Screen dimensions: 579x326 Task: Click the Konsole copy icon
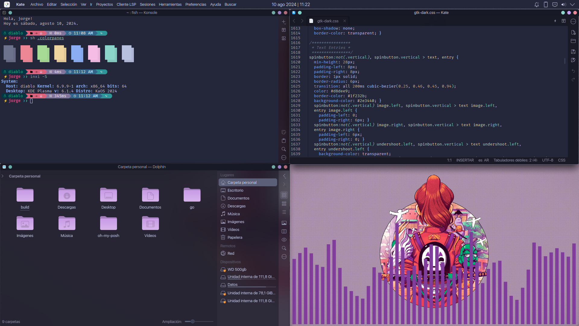coord(284,132)
